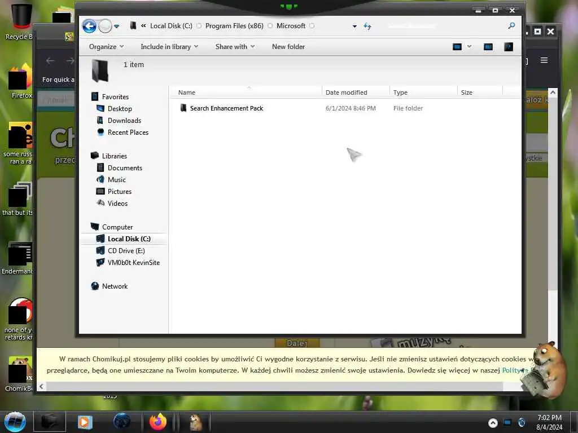Refresh the Explorer folder view
Viewport: 578px width, 433px height.
(367, 26)
